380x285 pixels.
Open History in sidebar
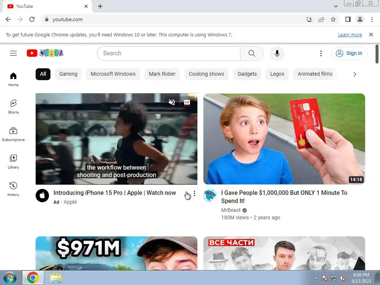(13, 189)
